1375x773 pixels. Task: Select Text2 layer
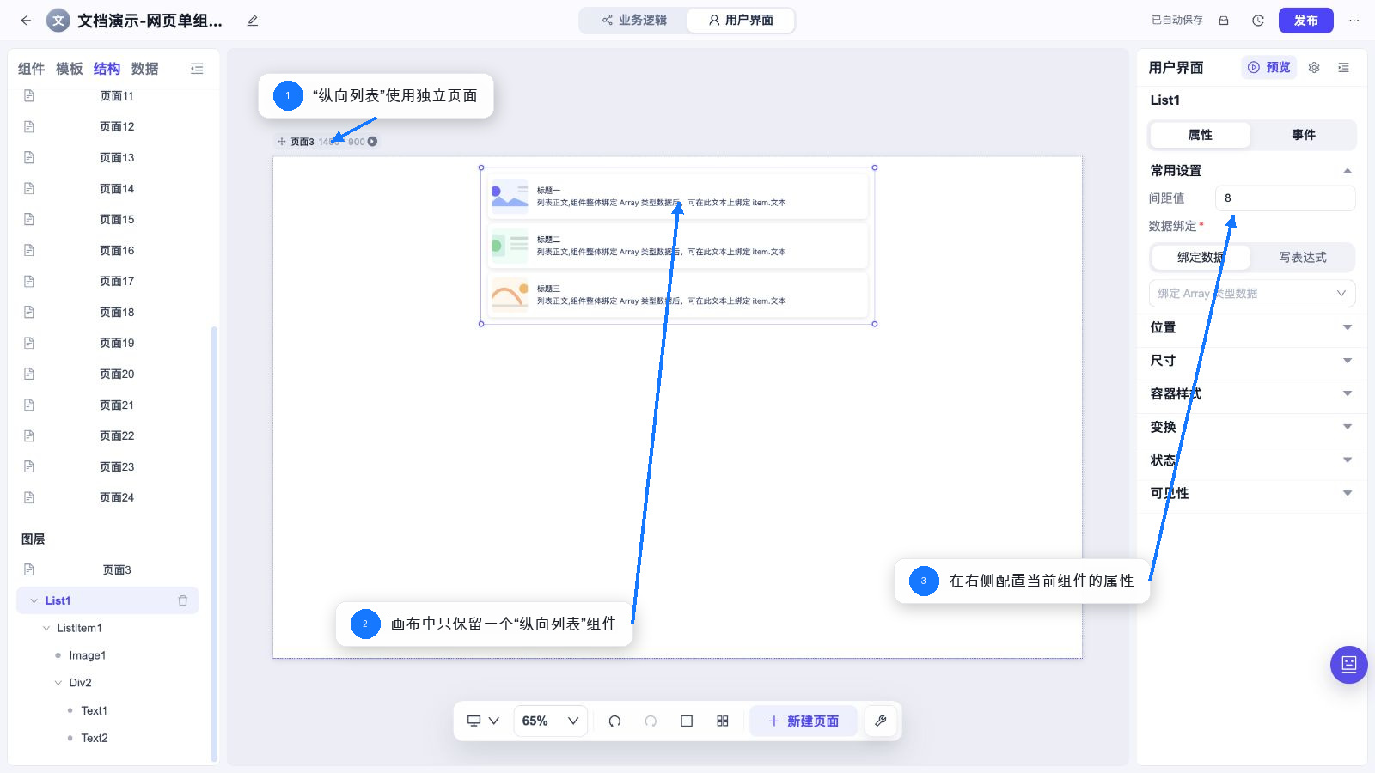(95, 738)
